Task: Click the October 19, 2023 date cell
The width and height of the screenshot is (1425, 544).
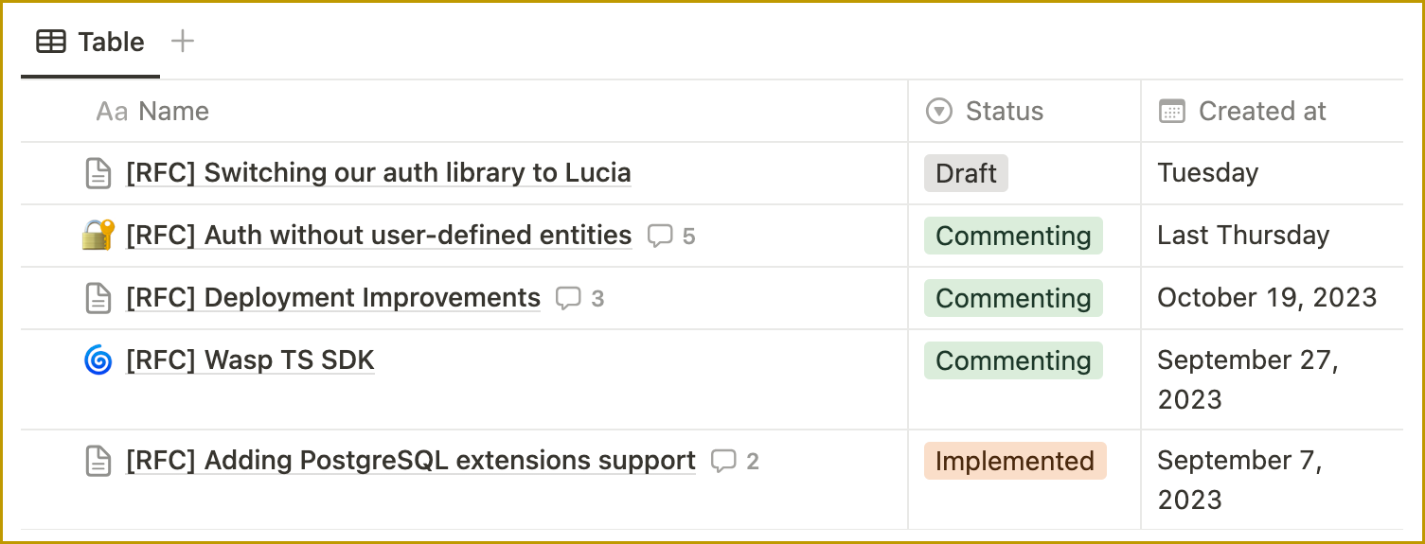Action: tap(1266, 298)
